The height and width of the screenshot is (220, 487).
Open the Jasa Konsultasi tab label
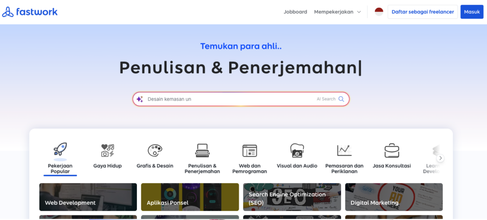[x=392, y=166]
